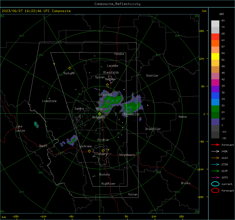The image size is (235, 220).
Task: Click the Didsbury label
Action: 98,117
